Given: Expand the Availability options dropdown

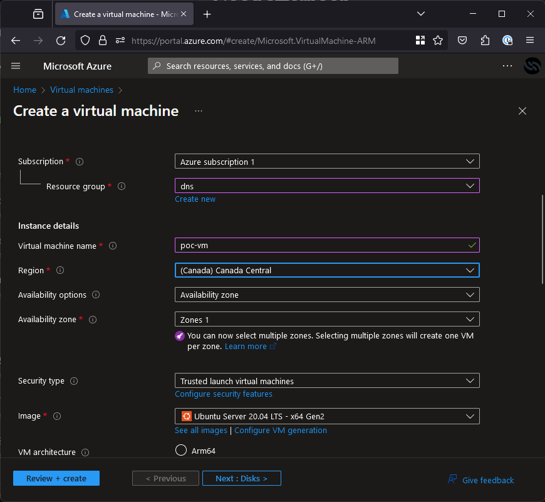Looking at the screenshot, I should click(327, 295).
